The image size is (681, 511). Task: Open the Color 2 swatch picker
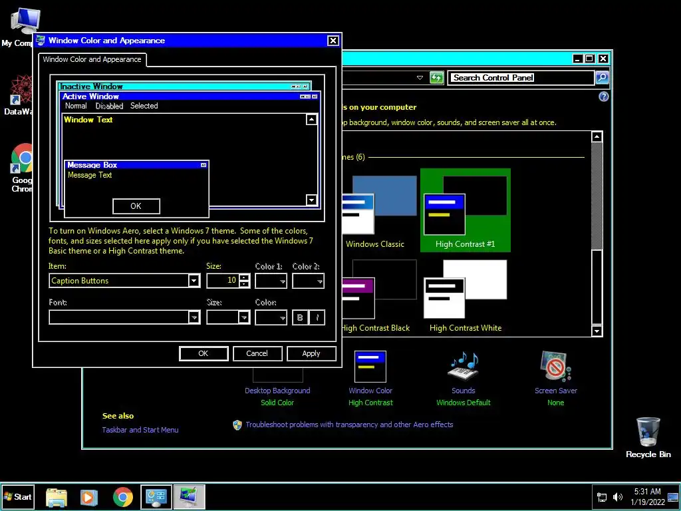(309, 281)
